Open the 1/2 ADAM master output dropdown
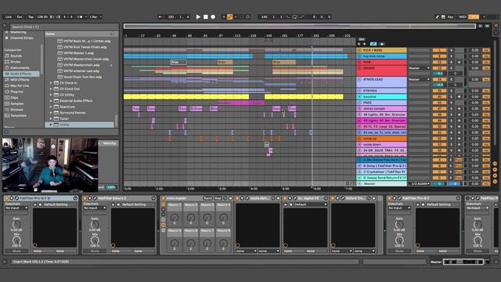The width and height of the screenshot is (501, 282). (420, 184)
